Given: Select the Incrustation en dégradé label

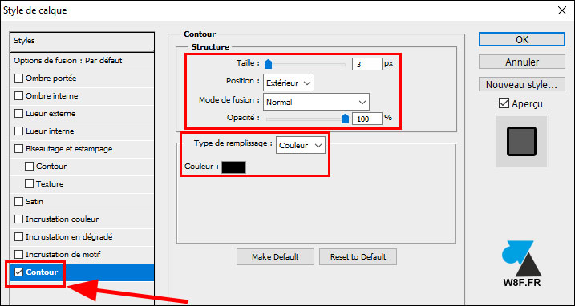Looking at the screenshot, I should [69, 237].
